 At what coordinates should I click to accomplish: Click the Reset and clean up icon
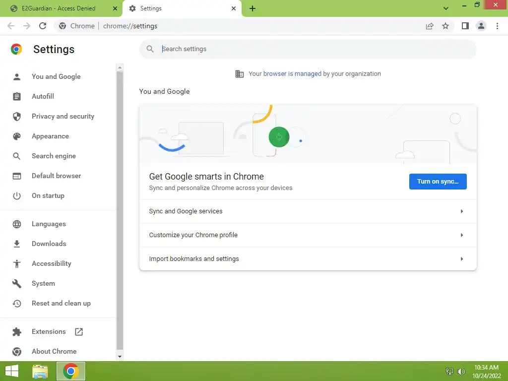coord(17,303)
